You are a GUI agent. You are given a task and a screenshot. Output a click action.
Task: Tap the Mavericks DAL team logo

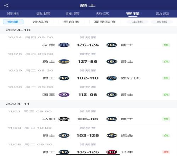tap(112, 78)
